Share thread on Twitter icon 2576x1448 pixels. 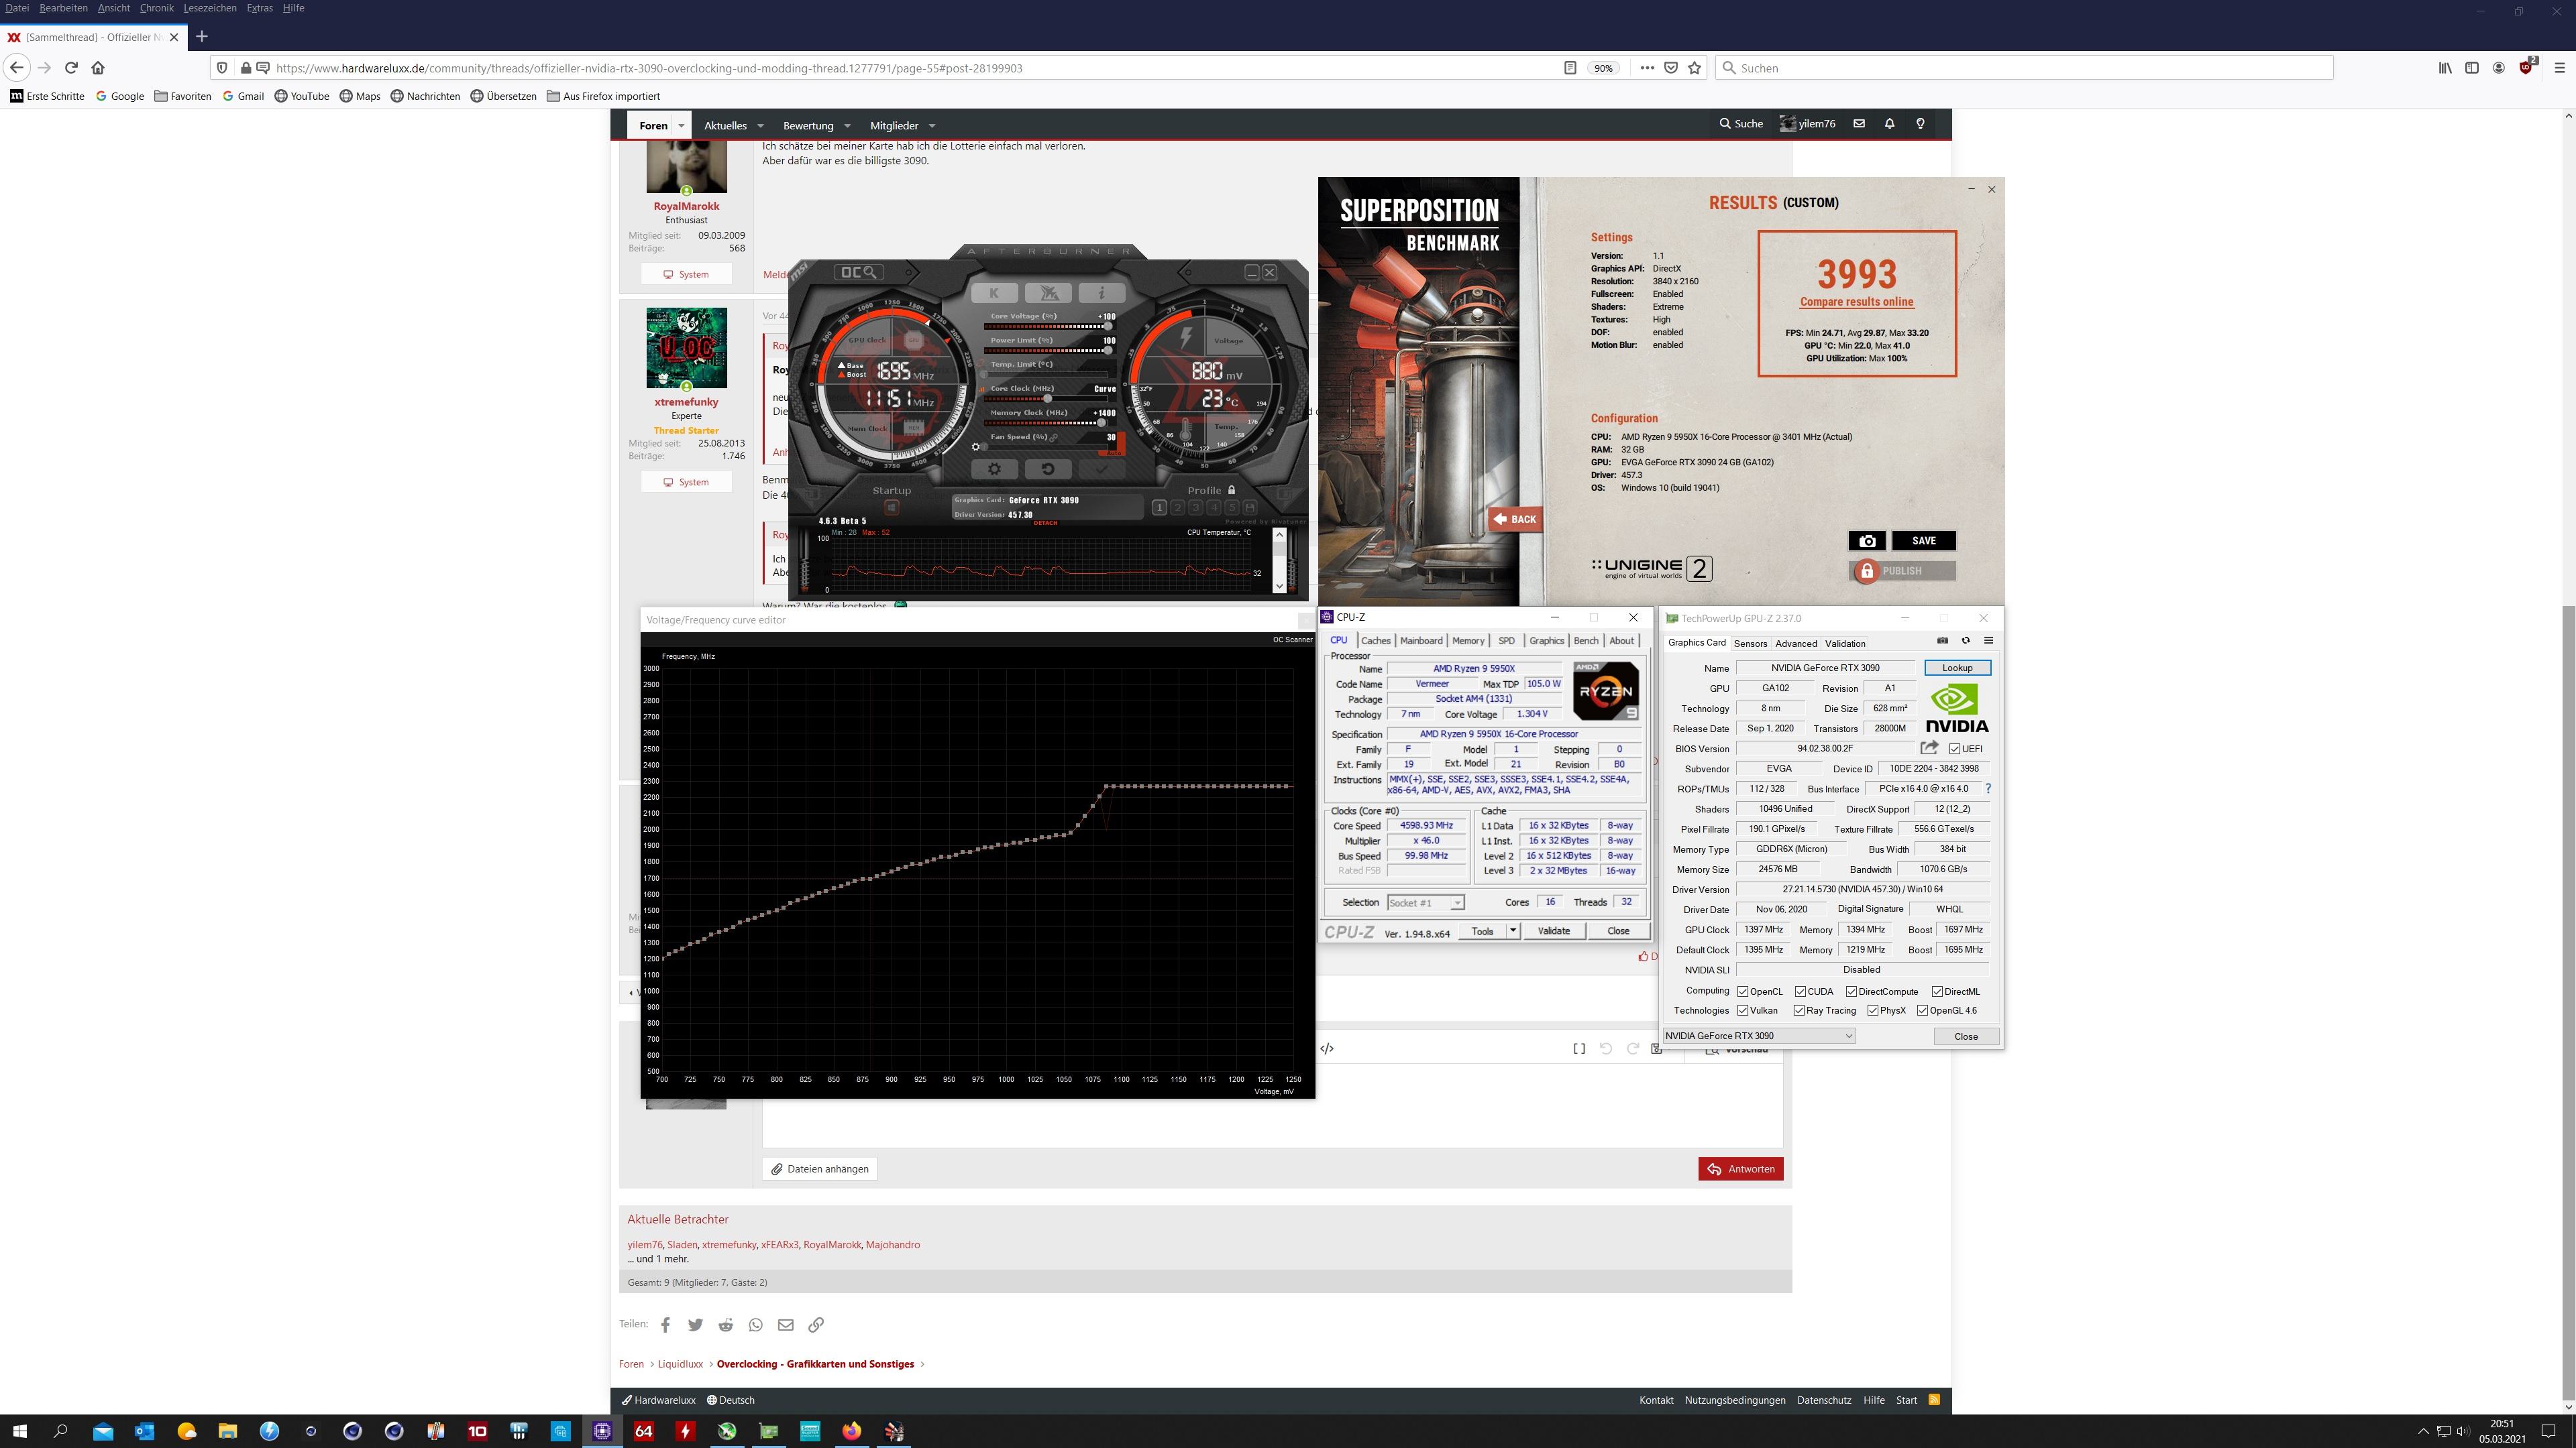point(695,1325)
